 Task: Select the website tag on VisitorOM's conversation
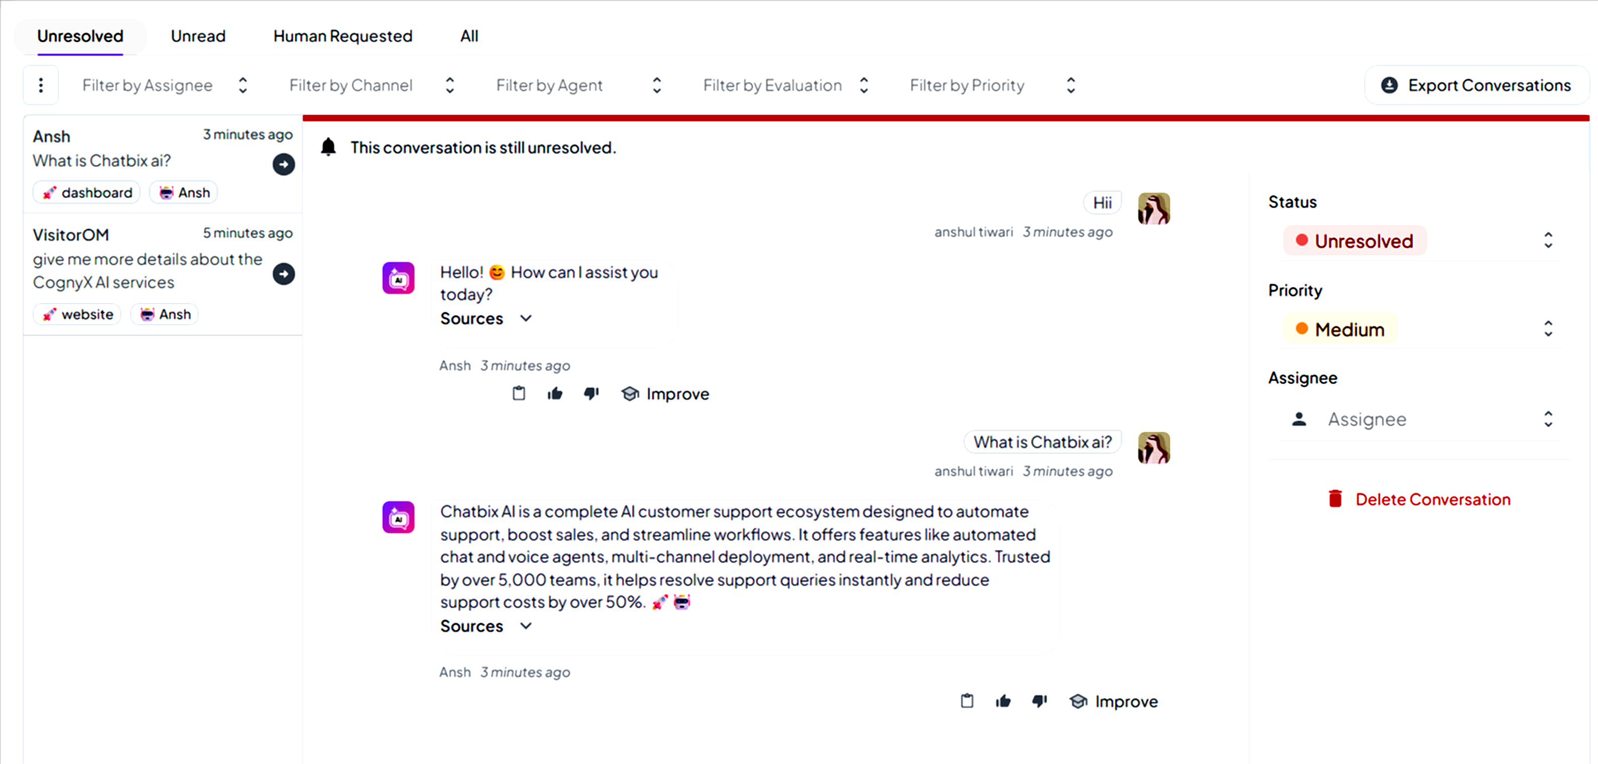(76, 314)
